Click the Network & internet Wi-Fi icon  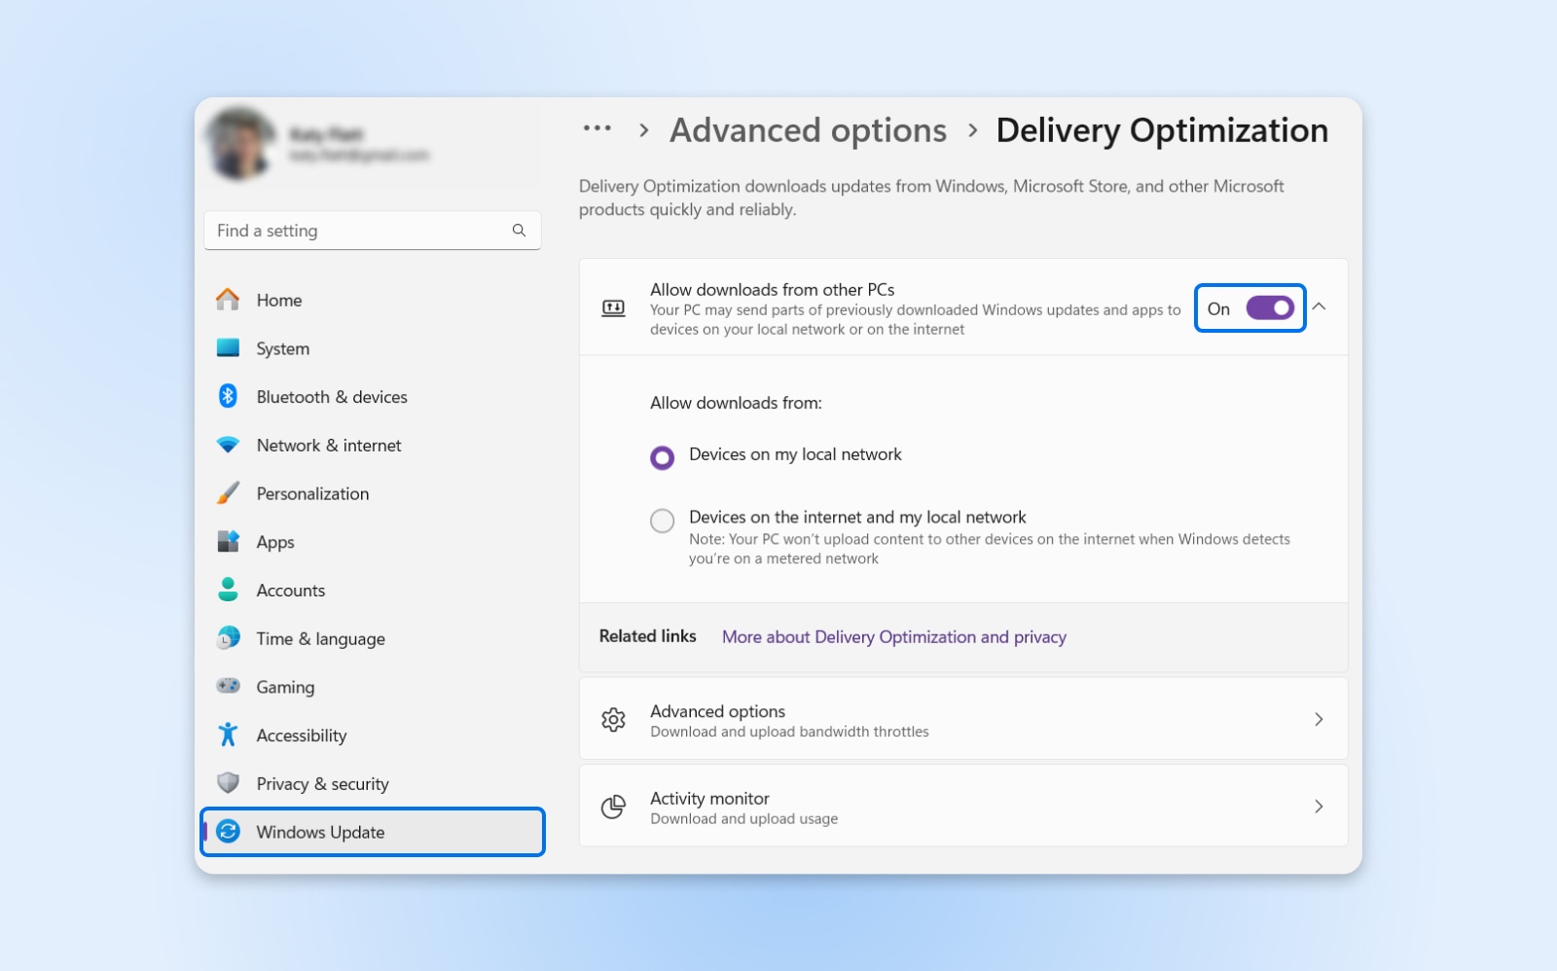228,445
